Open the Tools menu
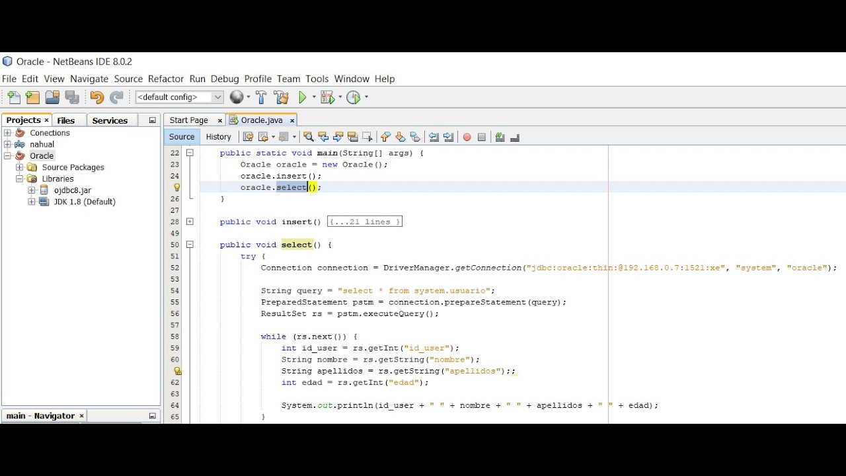Image resolution: width=846 pixels, height=476 pixels. coord(317,79)
